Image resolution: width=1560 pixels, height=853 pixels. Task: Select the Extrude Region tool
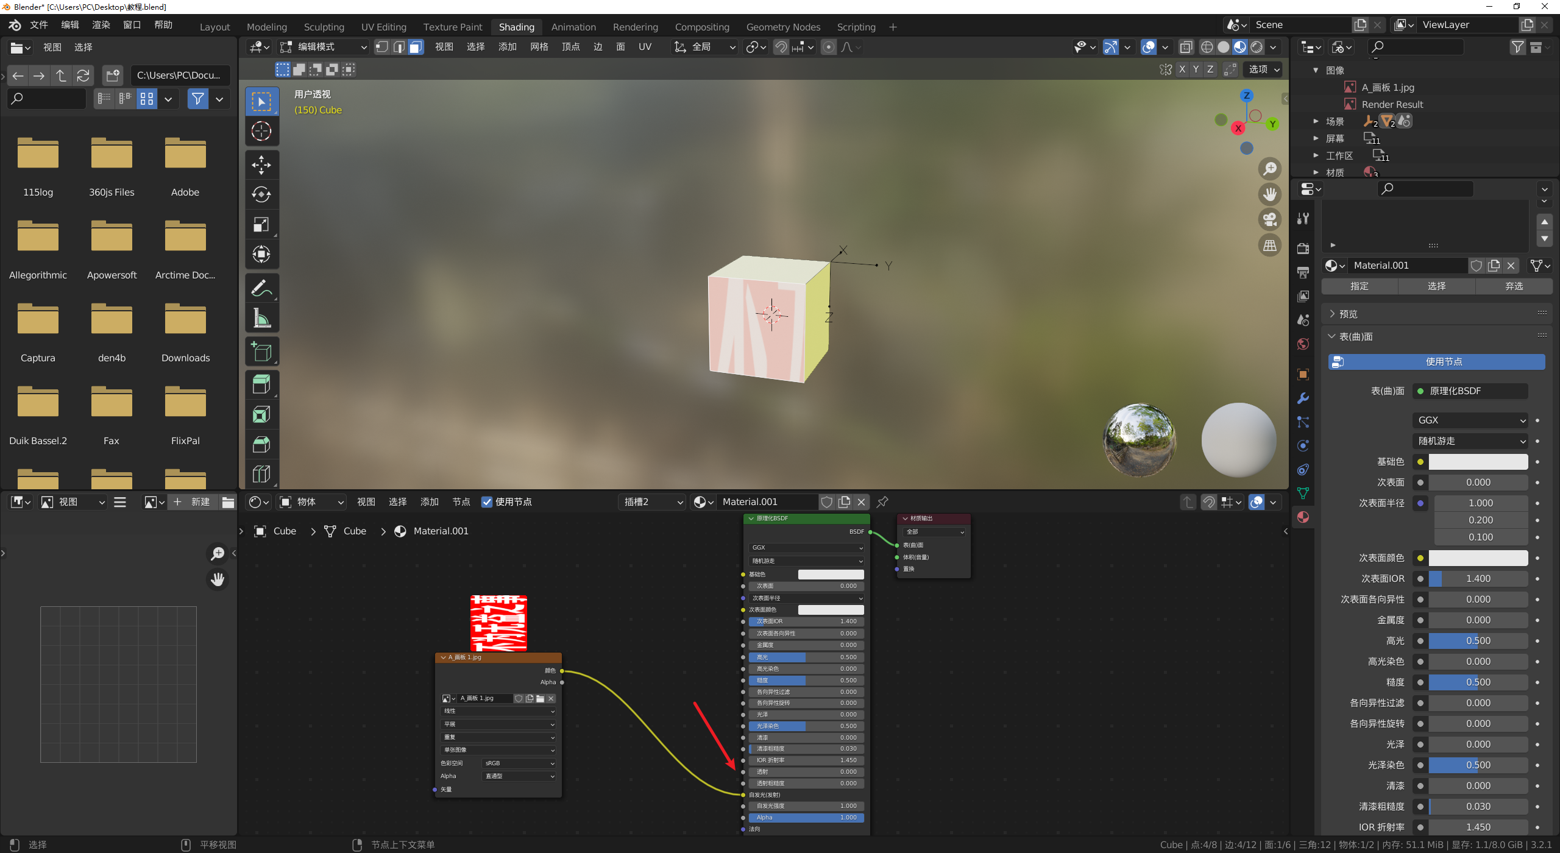tap(261, 384)
